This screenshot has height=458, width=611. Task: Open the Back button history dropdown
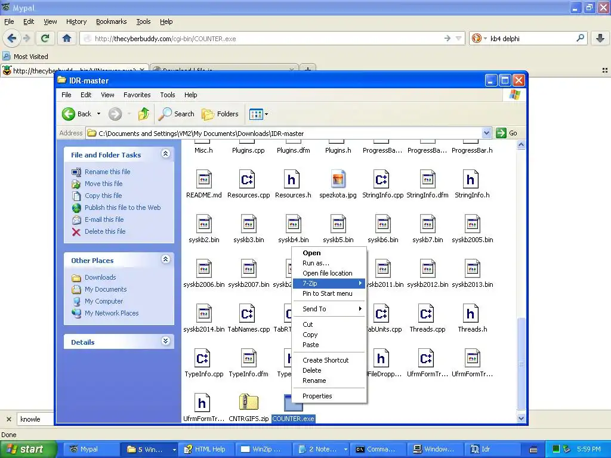pyautogui.click(x=98, y=114)
